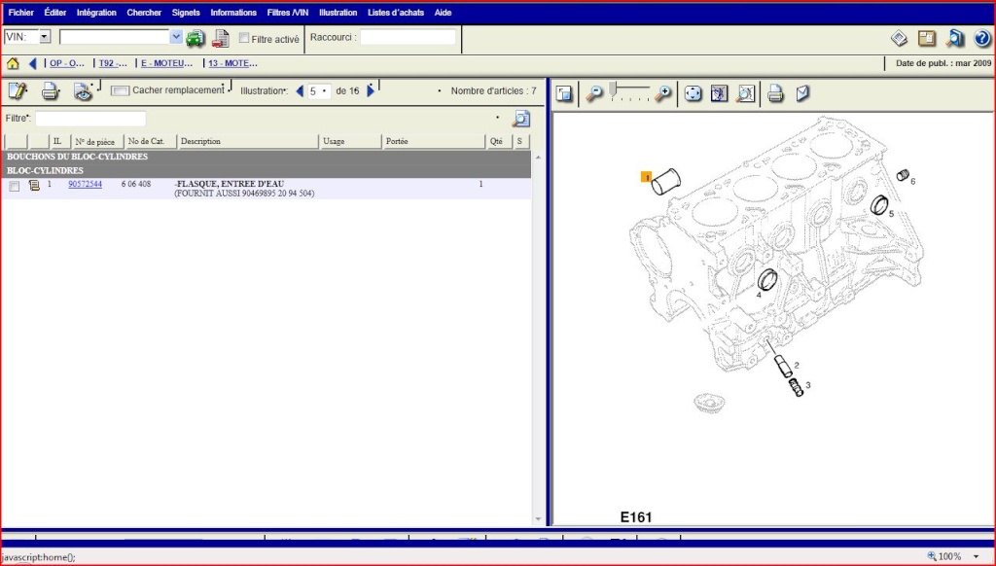Viewport: 996px width, 566px height.
Task: Open the Informations menu
Action: tap(233, 13)
